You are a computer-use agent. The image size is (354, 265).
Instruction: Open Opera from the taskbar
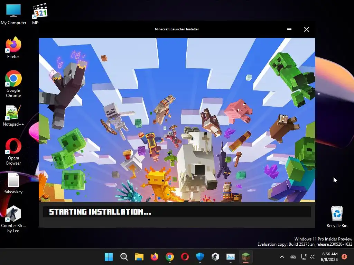coord(185,257)
